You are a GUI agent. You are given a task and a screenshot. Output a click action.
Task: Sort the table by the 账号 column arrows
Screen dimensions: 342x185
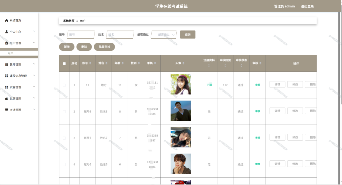(90, 63)
